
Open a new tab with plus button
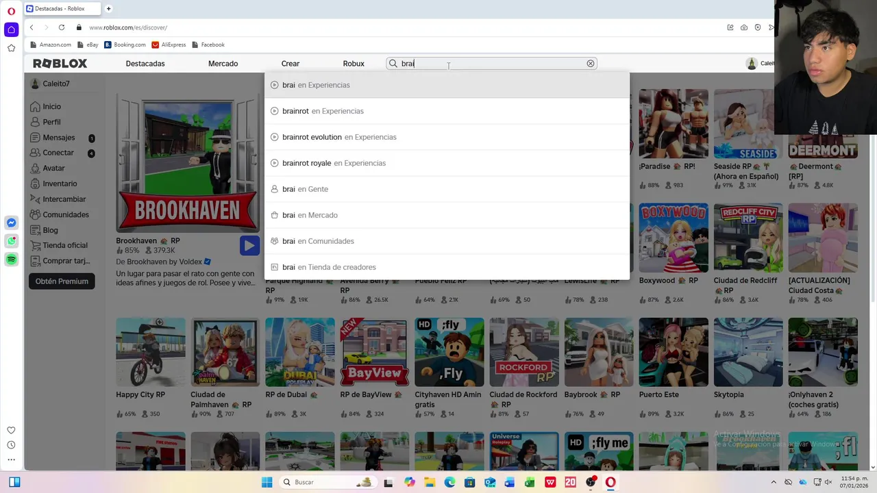(x=108, y=9)
